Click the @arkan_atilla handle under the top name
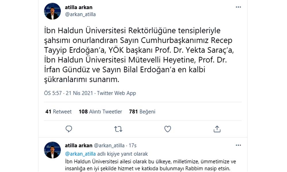287x172 pixels. (80, 14)
